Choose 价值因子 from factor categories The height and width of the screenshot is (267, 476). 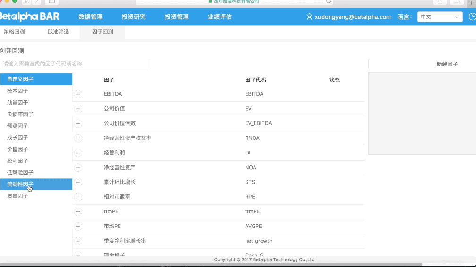18,149
